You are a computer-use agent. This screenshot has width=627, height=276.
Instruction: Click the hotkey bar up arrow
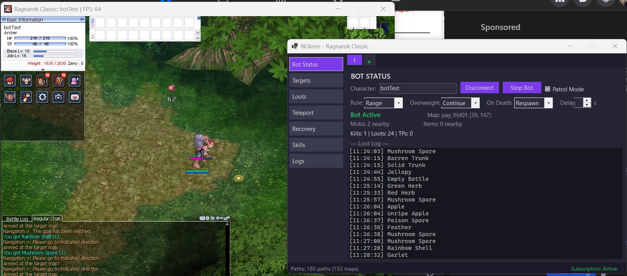pyautogui.click(x=198, y=33)
